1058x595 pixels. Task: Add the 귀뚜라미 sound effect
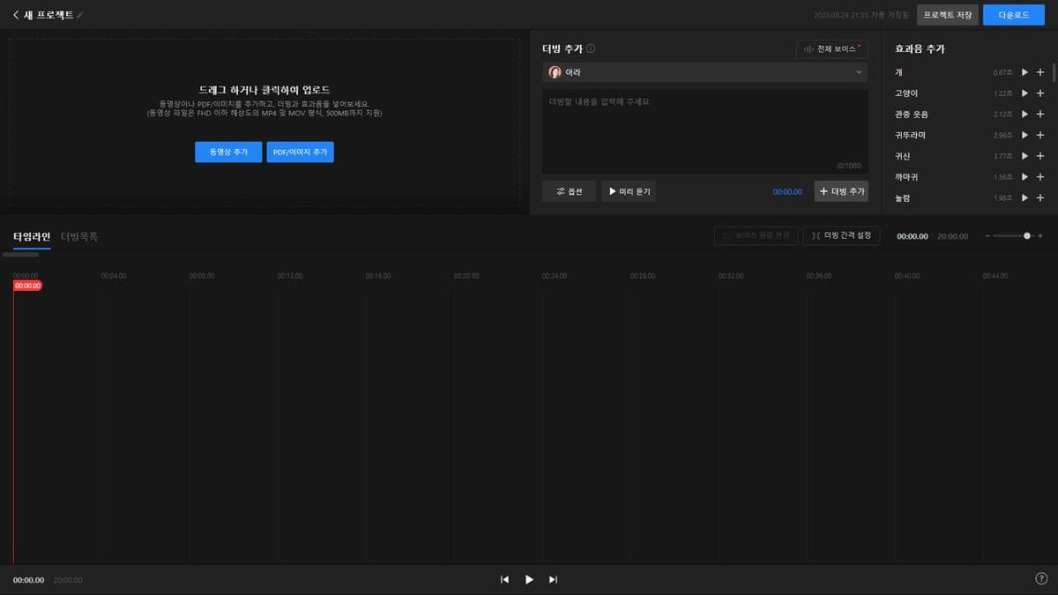tap(1040, 135)
